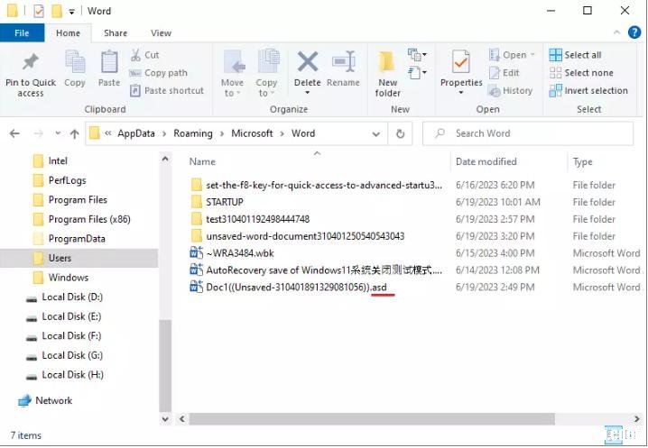Screen dimensions: 648x448
Task: Open the Easy access dropdown icon
Action: [x=417, y=73]
